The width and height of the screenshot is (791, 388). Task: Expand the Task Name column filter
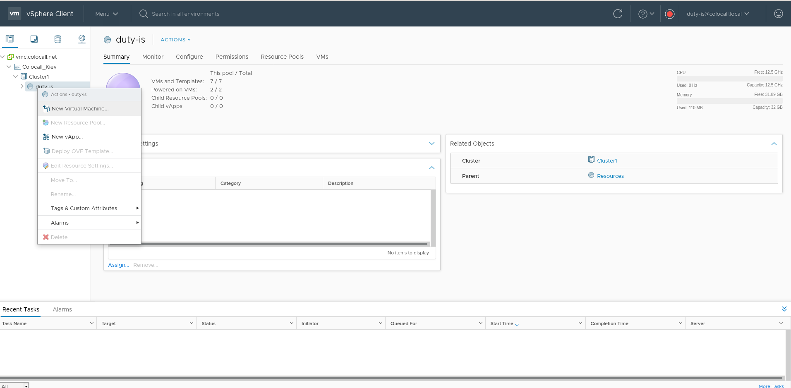(x=91, y=323)
